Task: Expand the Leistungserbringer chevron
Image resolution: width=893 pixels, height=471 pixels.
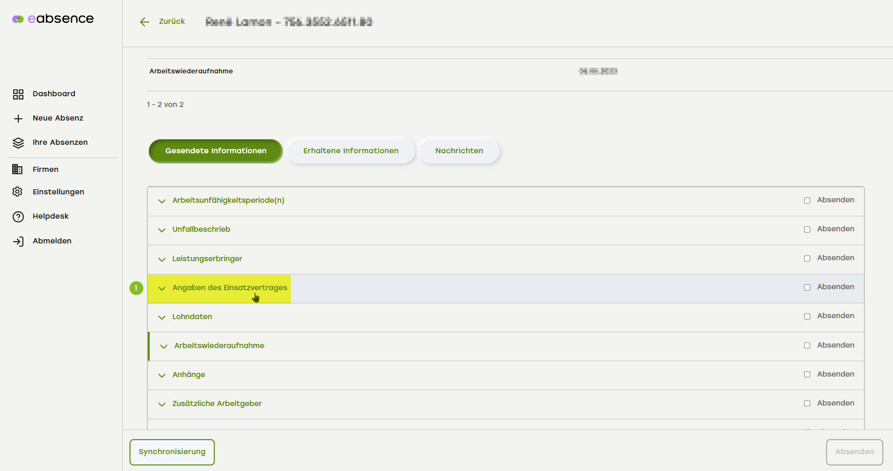Action: click(162, 259)
